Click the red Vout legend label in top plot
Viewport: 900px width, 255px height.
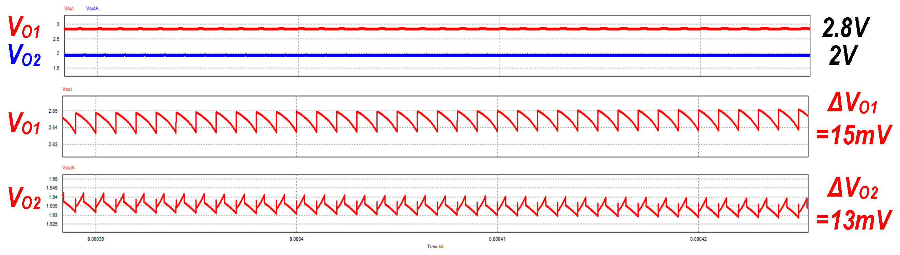point(69,8)
